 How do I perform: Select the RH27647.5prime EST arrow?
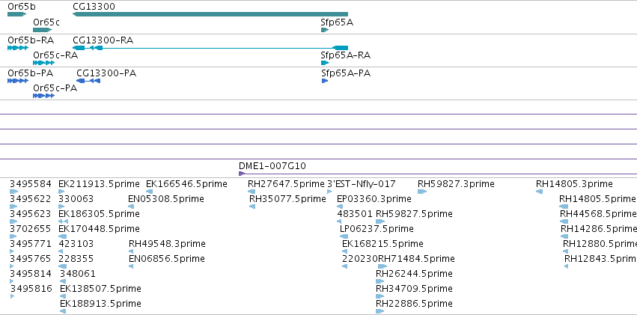(x=252, y=192)
